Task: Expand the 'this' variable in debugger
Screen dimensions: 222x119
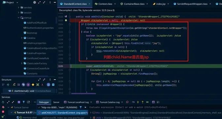Action: 91,113
